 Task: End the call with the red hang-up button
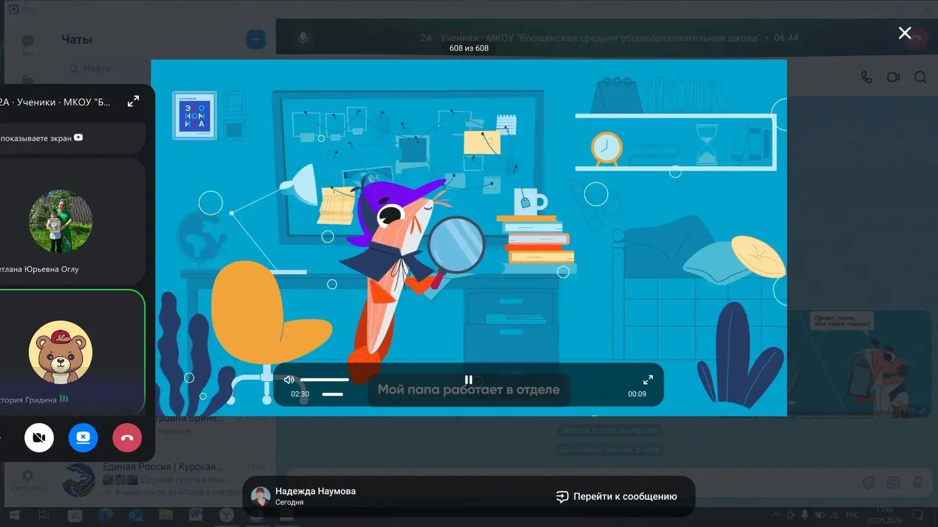click(x=127, y=438)
